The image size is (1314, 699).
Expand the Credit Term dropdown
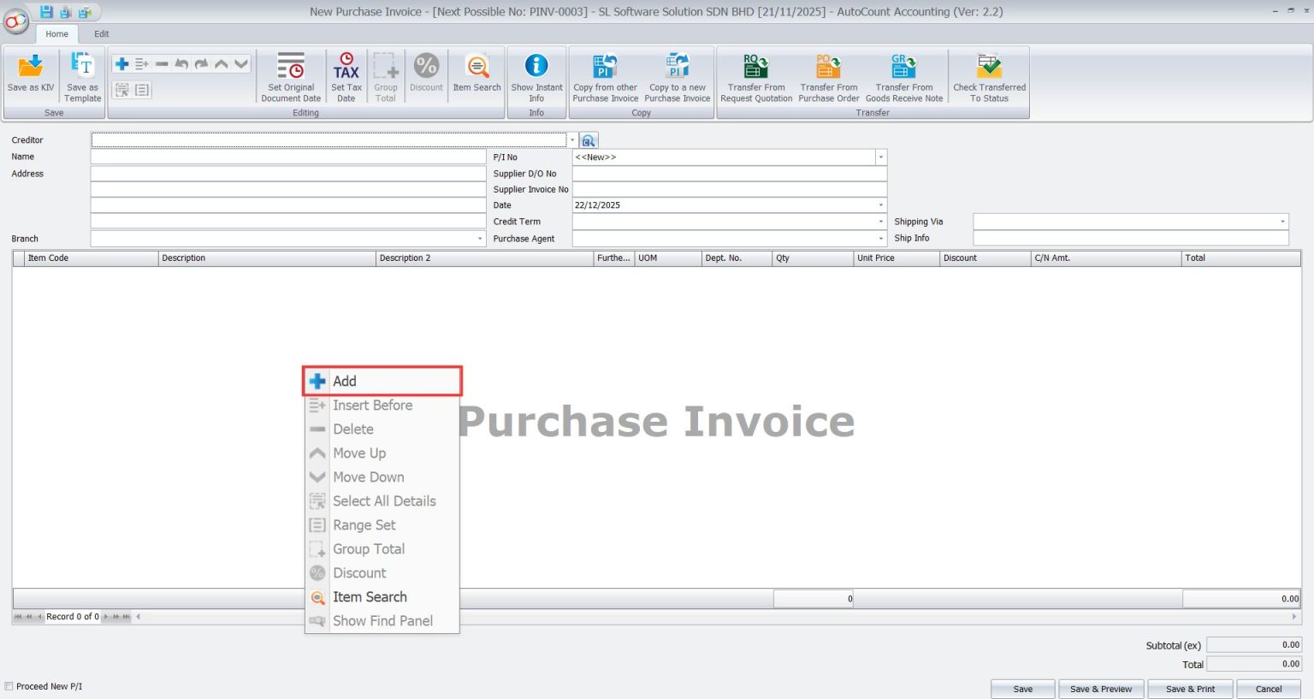tap(880, 222)
